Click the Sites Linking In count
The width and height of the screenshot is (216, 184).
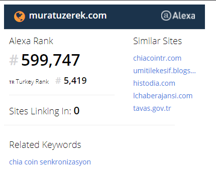(76, 111)
